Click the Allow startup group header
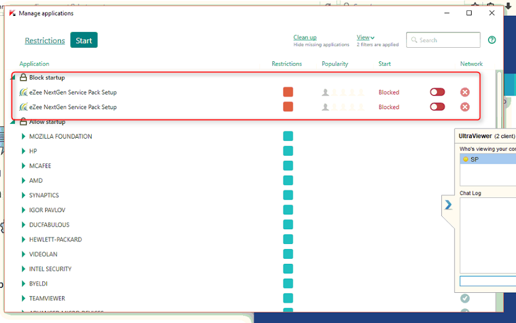 click(x=47, y=122)
